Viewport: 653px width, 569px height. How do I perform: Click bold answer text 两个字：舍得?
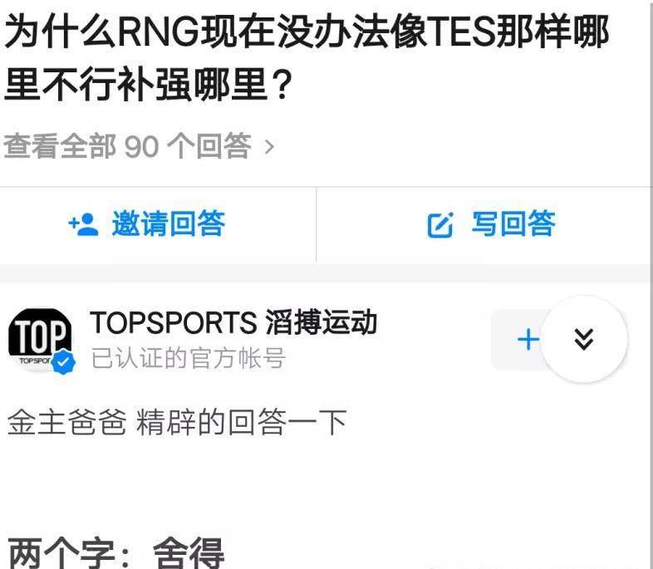(x=116, y=553)
